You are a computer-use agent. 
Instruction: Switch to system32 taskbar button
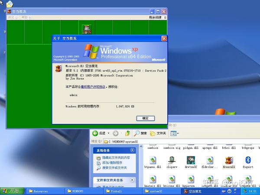coord(162,191)
